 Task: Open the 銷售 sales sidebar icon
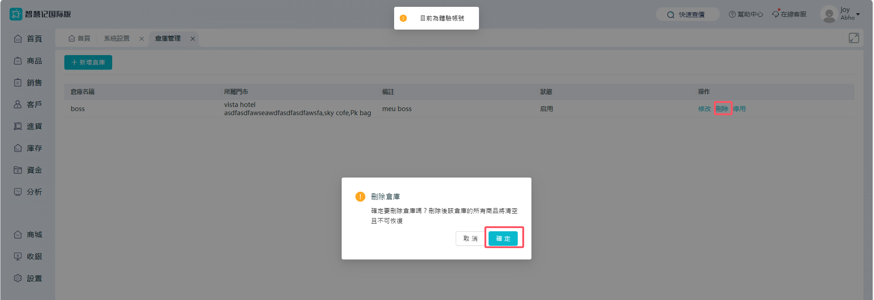tap(18, 82)
